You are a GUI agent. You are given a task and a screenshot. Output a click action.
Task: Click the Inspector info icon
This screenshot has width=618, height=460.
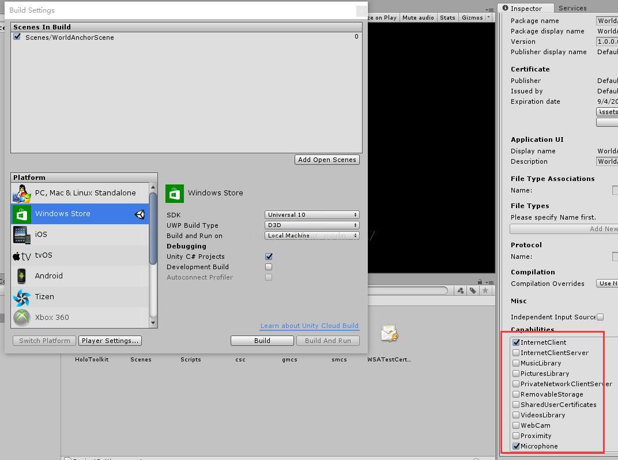(x=505, y=8)
